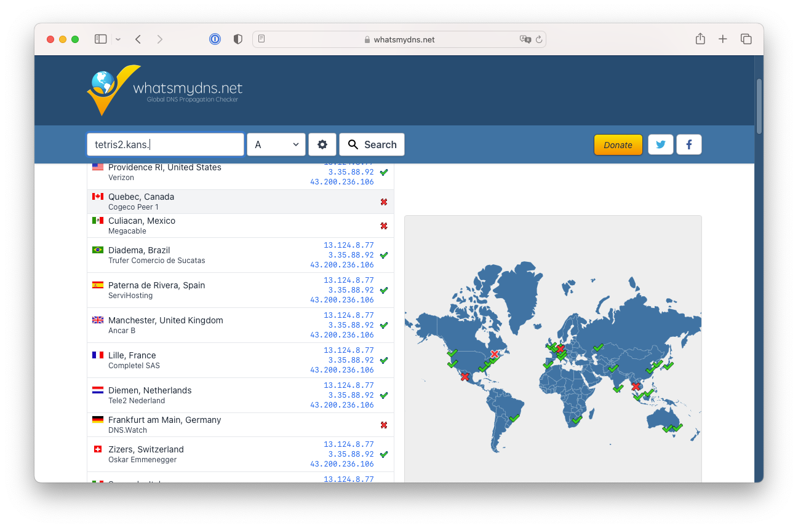The height and width of the screenshot is (528, 798).
Task: Add a new Safari tab
Action: tap(723, 39)
